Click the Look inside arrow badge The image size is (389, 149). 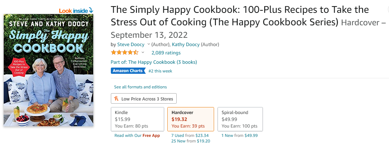[76, 10]
